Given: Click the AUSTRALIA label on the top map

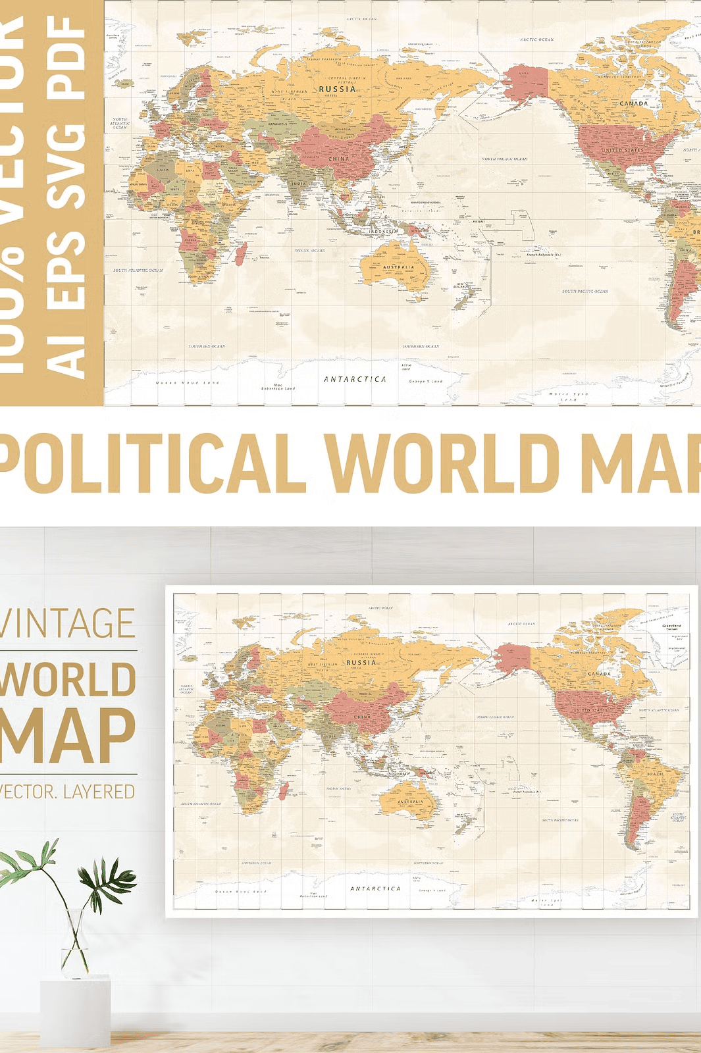Looking at the screenshot, I should point(398,267).
